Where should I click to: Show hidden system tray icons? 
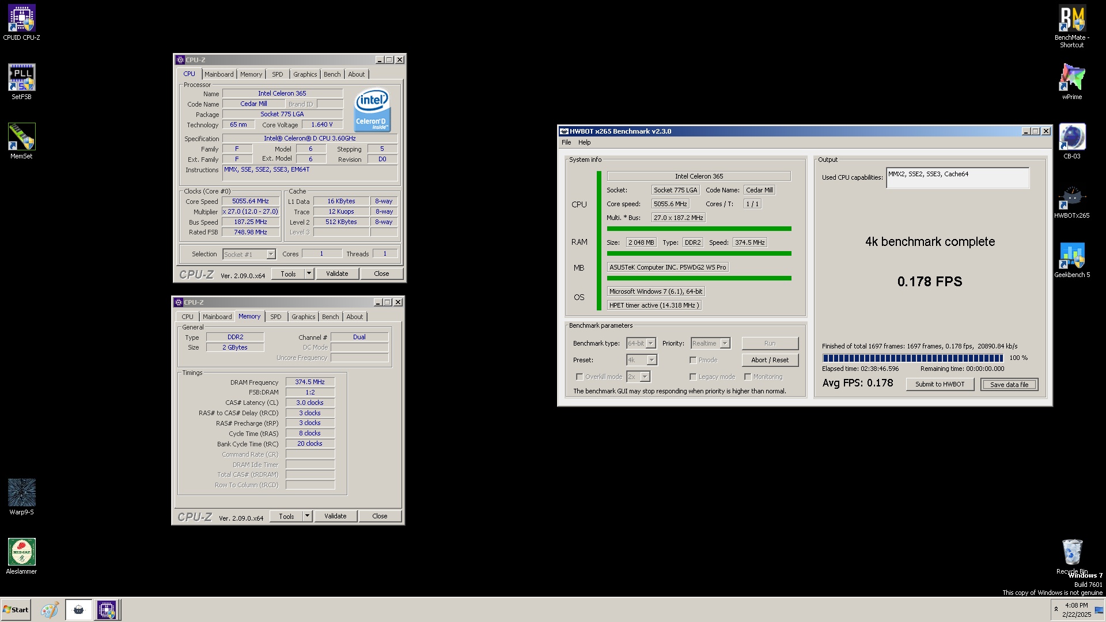(1056, 609)
